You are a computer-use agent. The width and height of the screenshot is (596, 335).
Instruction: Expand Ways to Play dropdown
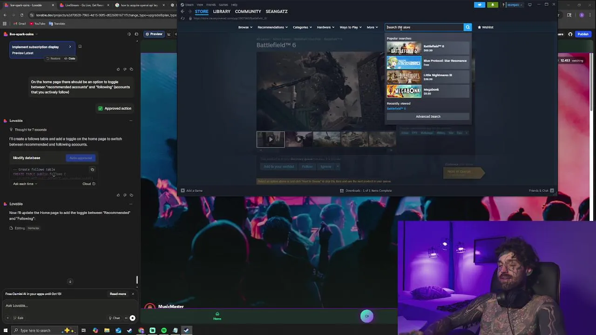[x=350, y=27]
